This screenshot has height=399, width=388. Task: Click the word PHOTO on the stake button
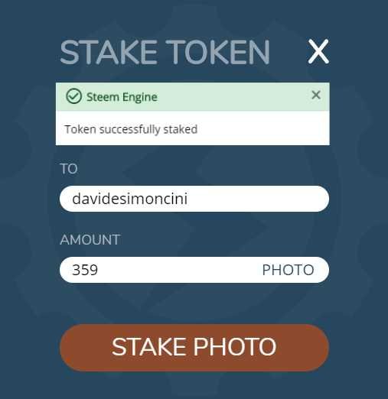click(234, 346)
